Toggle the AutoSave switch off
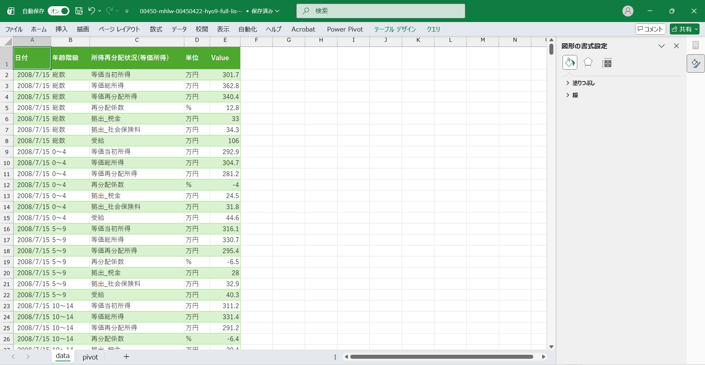The width and height of the screenshot is (705, 365). click(x=59, y=11)
